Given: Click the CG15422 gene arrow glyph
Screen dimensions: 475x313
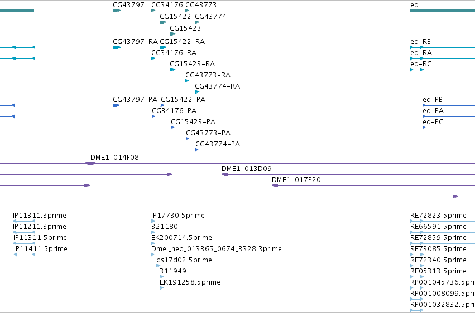Looking at the screenshot, I should coord(163,22).
